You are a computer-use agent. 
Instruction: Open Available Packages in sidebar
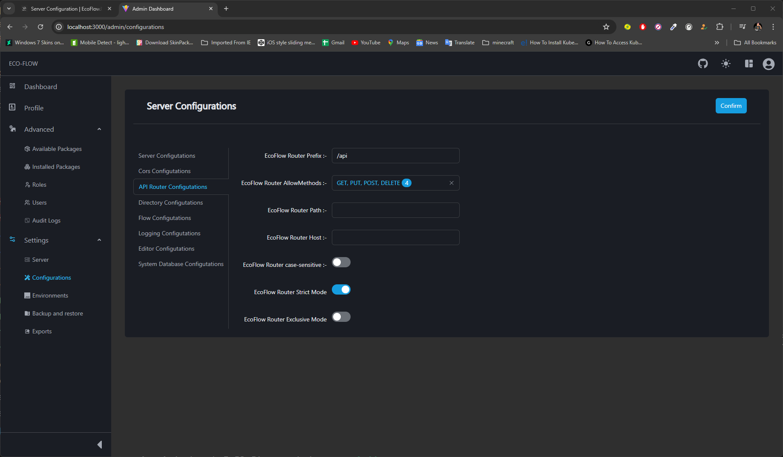[57, 149]
